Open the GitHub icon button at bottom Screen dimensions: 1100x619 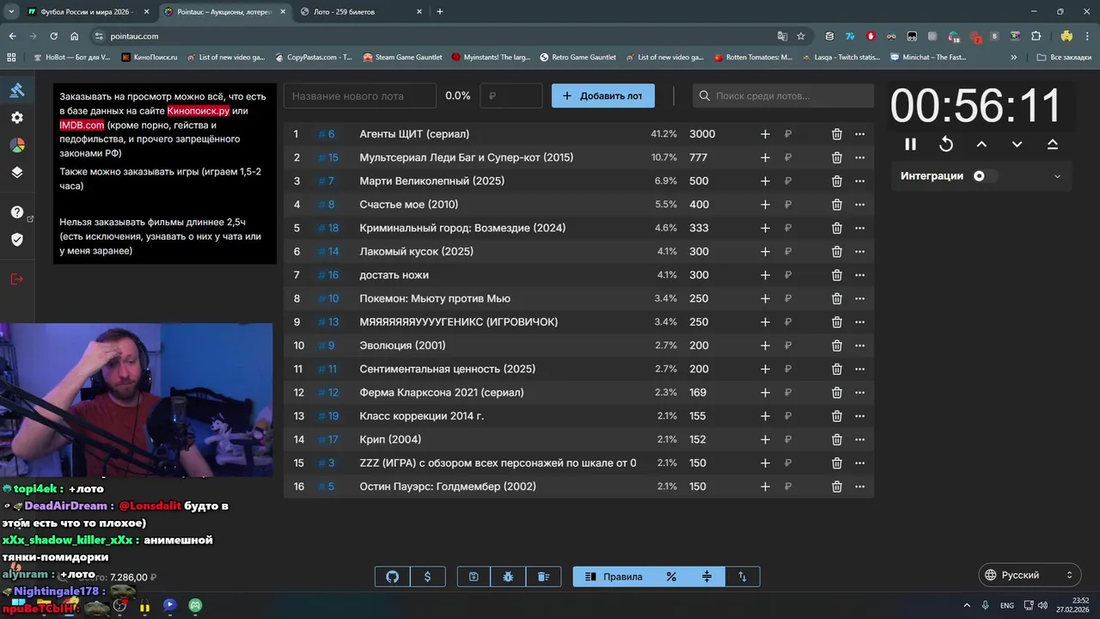tap(393, 577)
